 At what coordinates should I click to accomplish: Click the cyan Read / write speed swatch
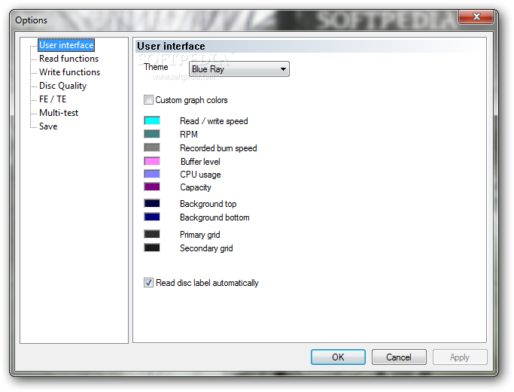point(152,120)
